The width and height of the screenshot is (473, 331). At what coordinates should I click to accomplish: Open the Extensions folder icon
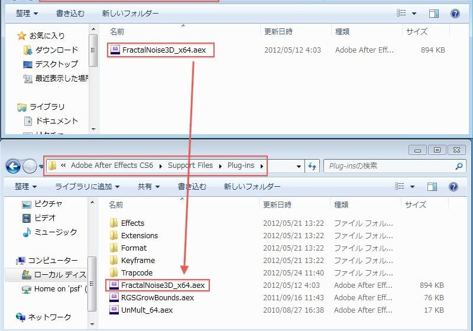tap(114, 235)
